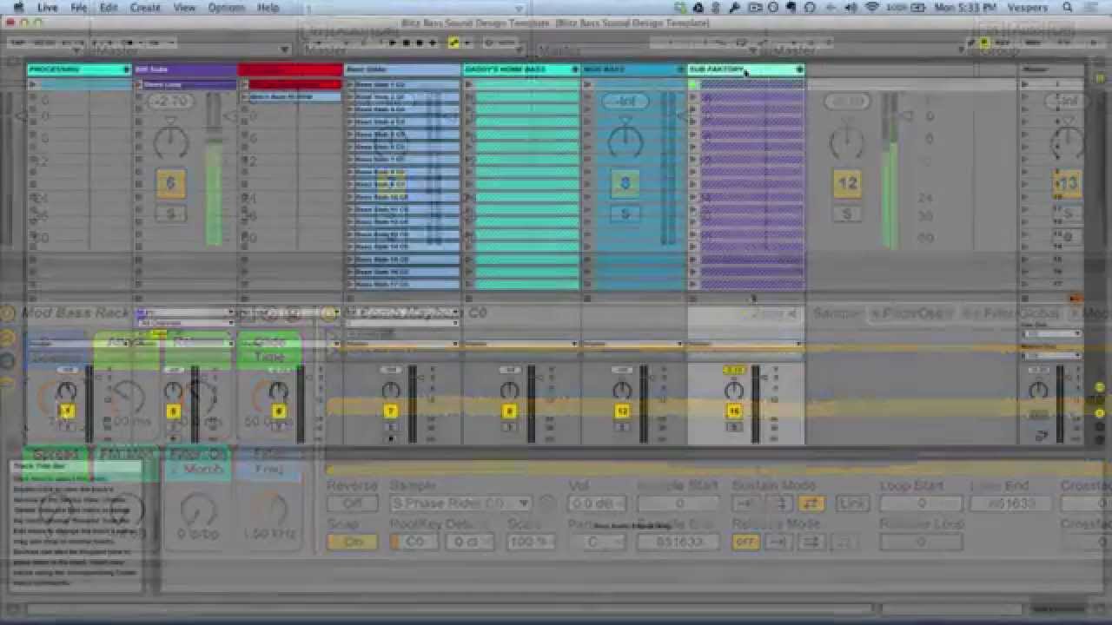Open the Create menu

[145, 7]
